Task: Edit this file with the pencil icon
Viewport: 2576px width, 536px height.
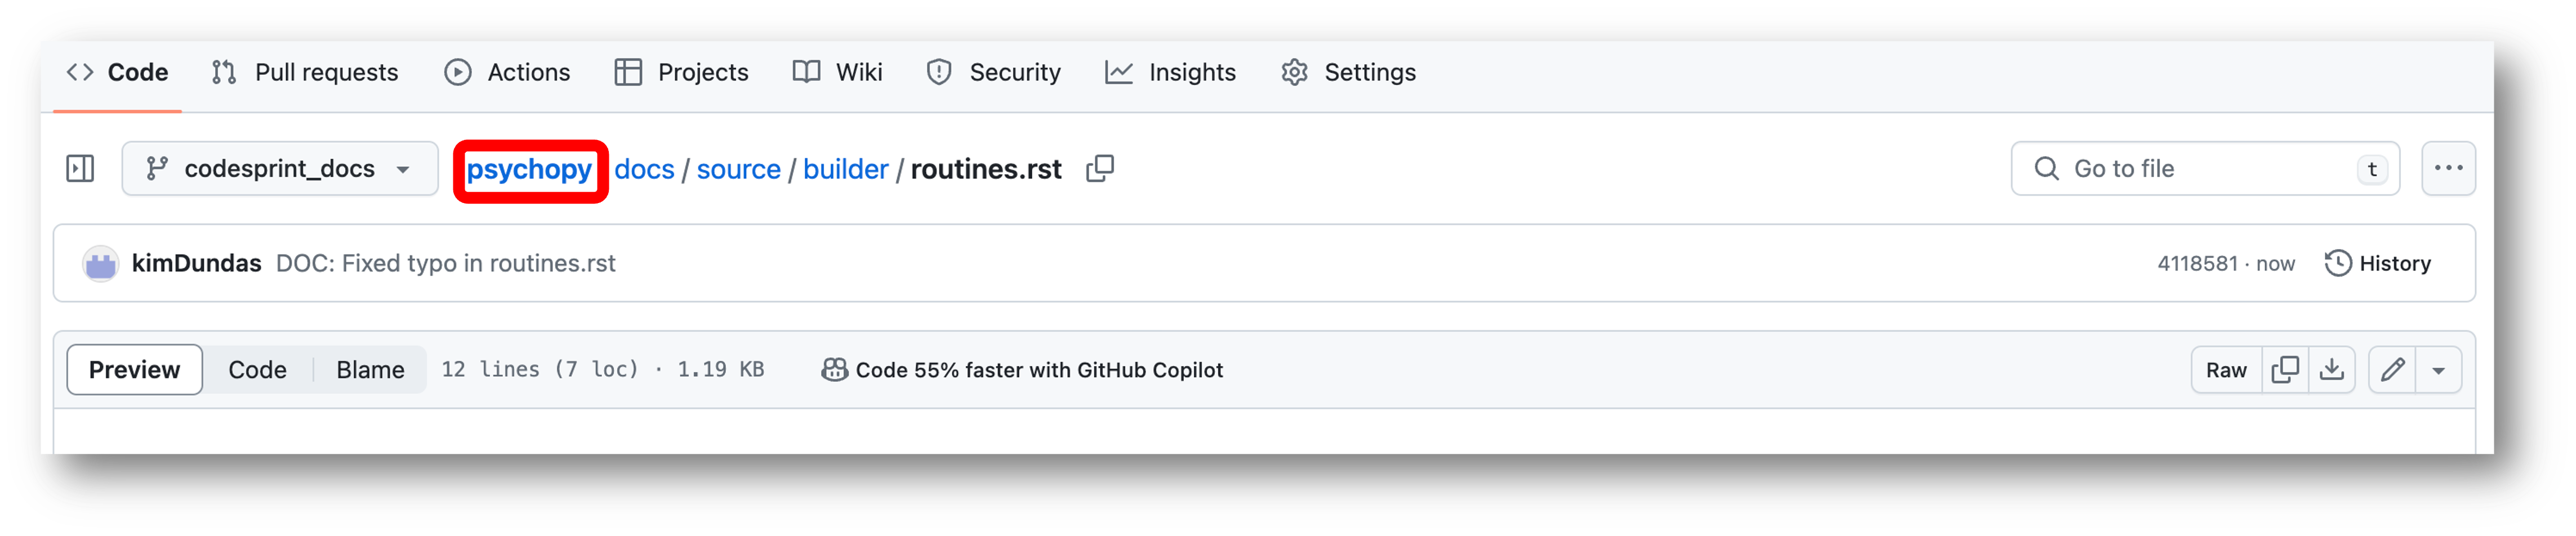Action: coord(2392,370)
